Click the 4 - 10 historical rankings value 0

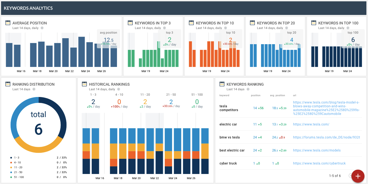point(119,102)
